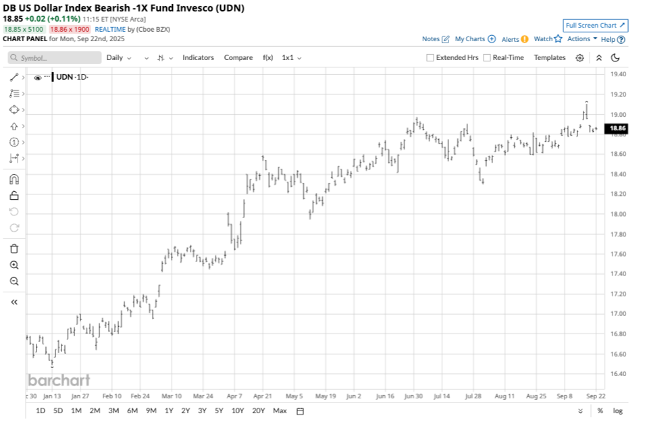Select the 2M time range
645x447 pixels.
95,411
